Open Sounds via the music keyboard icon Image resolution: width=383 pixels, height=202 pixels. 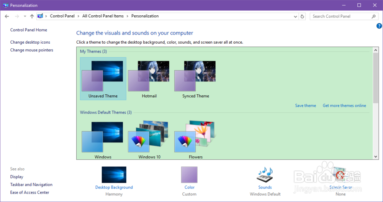tap(265, 175)
